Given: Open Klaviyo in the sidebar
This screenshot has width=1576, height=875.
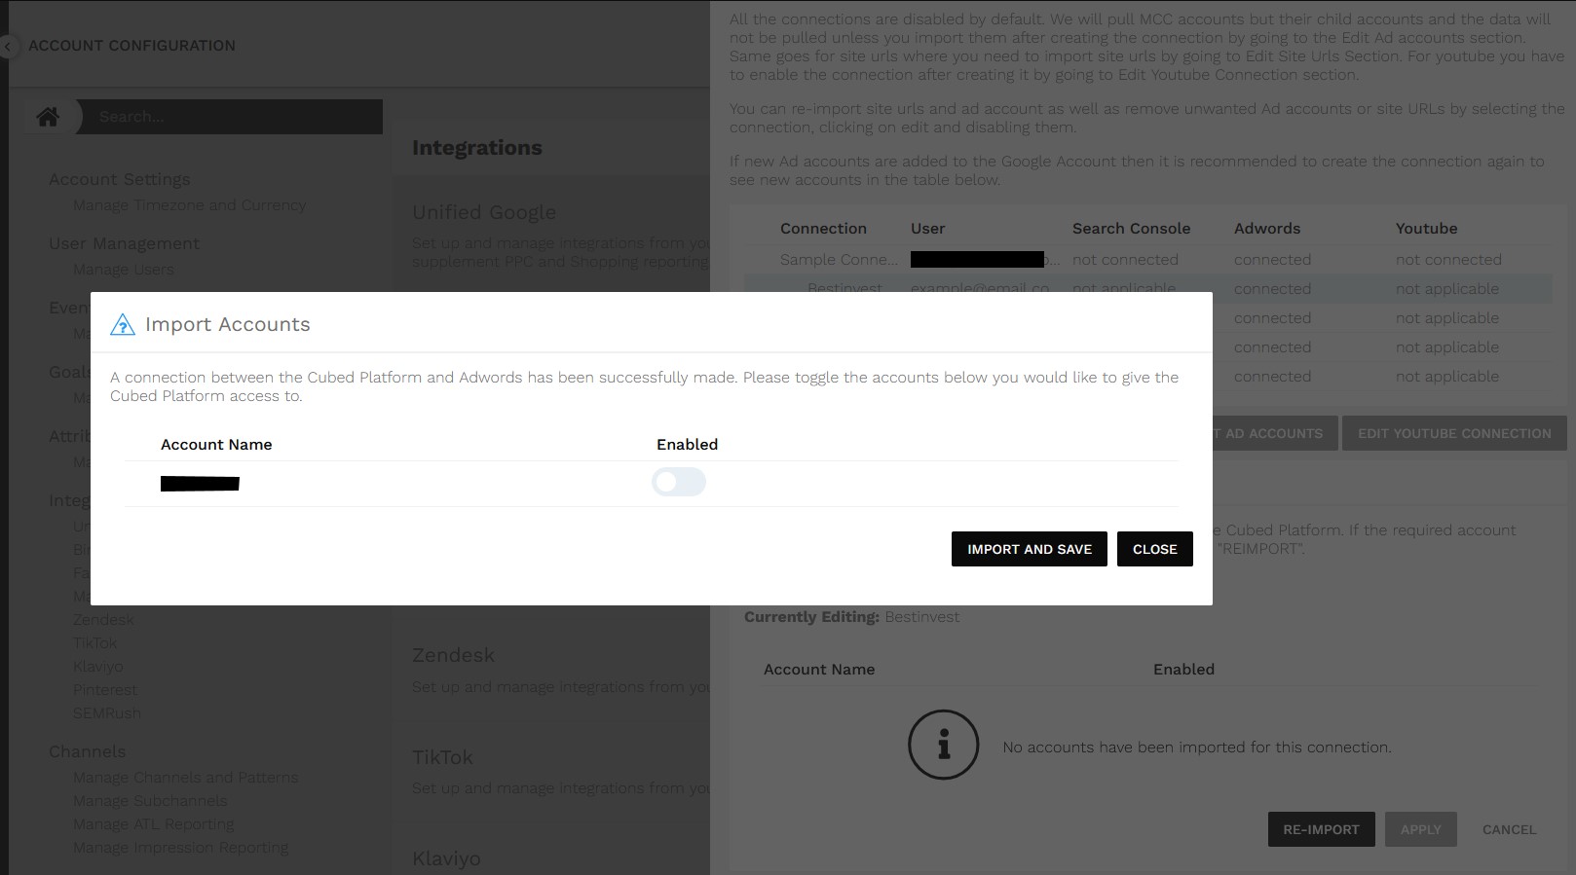Looking at the screenshot, I should (x=98, y=667).
